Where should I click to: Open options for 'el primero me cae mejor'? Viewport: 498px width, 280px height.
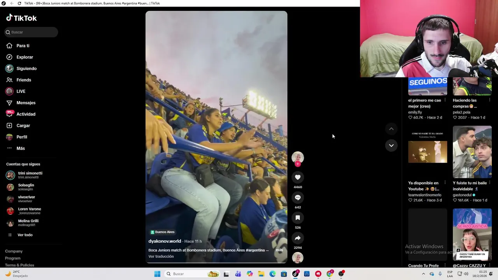click(445, 100)
